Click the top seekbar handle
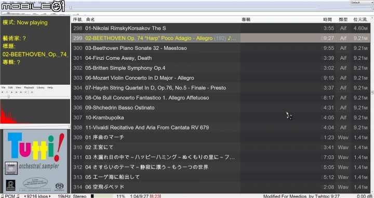The image size is (374, 198). click(x=71, y=8)
